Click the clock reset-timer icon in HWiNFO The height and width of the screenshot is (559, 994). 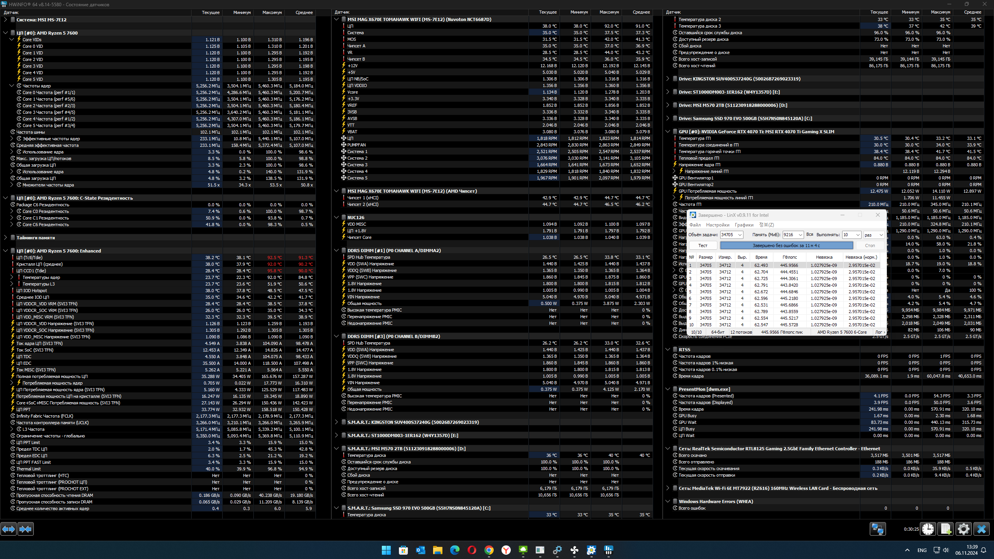[928, 529]
